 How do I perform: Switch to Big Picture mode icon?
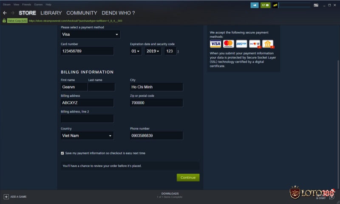point(316,5)
